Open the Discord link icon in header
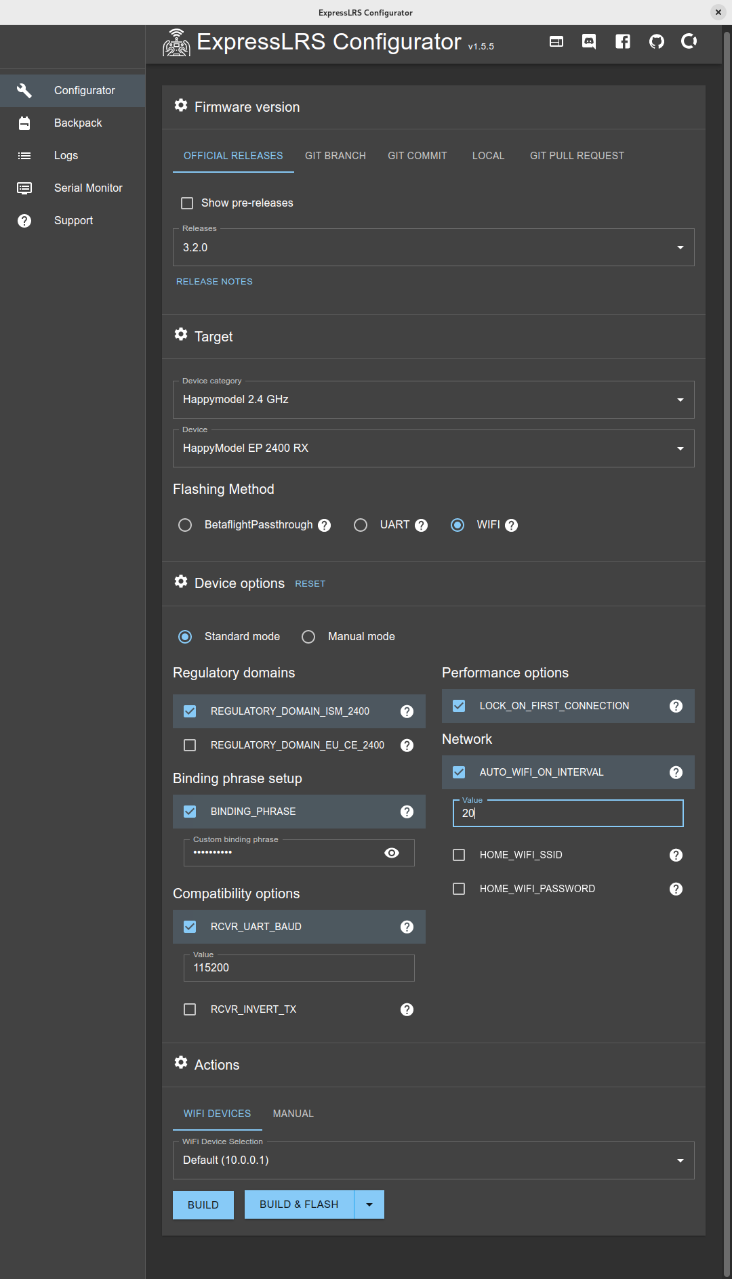Viewport: 732px width, 1279px height. click(589, 42)
